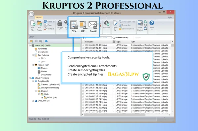
Task: Toggle favourite star for 2015-05-09 10.29.25.jpg
Action: 83,111
